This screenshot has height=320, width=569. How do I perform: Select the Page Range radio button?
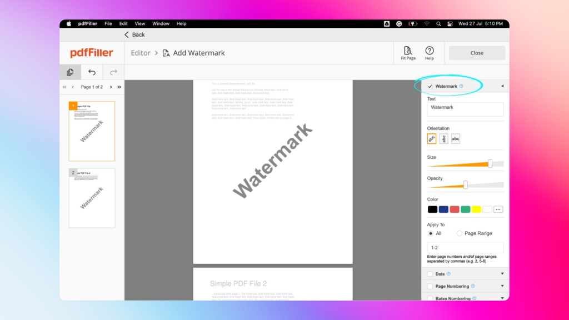pos(460,233)
